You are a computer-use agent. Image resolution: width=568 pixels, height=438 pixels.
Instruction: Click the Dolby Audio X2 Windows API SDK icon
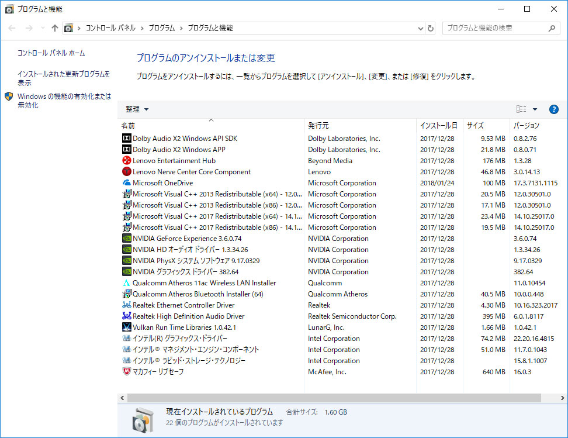(126, 138)
